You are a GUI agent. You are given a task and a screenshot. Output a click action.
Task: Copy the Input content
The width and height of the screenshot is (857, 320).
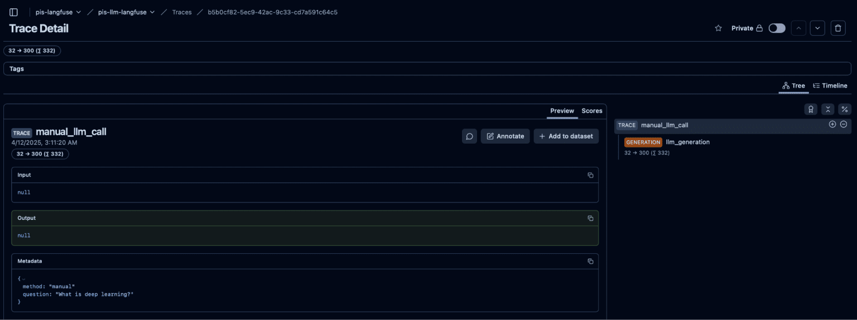590,175
